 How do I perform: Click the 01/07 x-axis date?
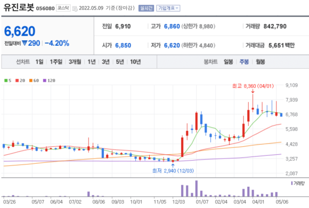(x=202, y=202)
